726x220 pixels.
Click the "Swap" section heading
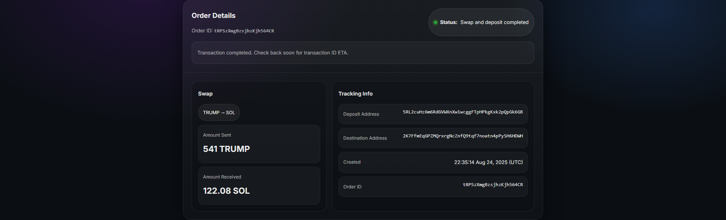[205, 94]
